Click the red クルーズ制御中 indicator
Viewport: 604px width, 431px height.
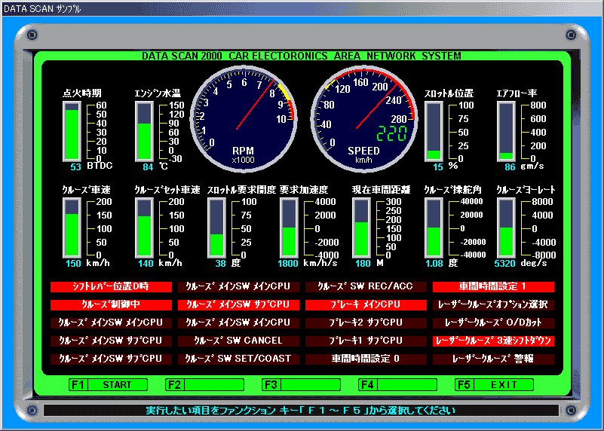pos(111,304)
